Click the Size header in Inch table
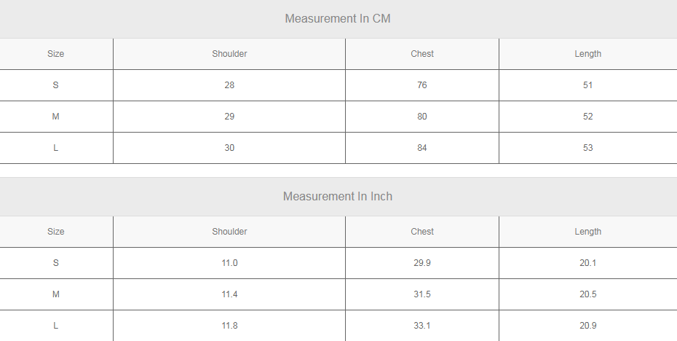 pos(56,231)
